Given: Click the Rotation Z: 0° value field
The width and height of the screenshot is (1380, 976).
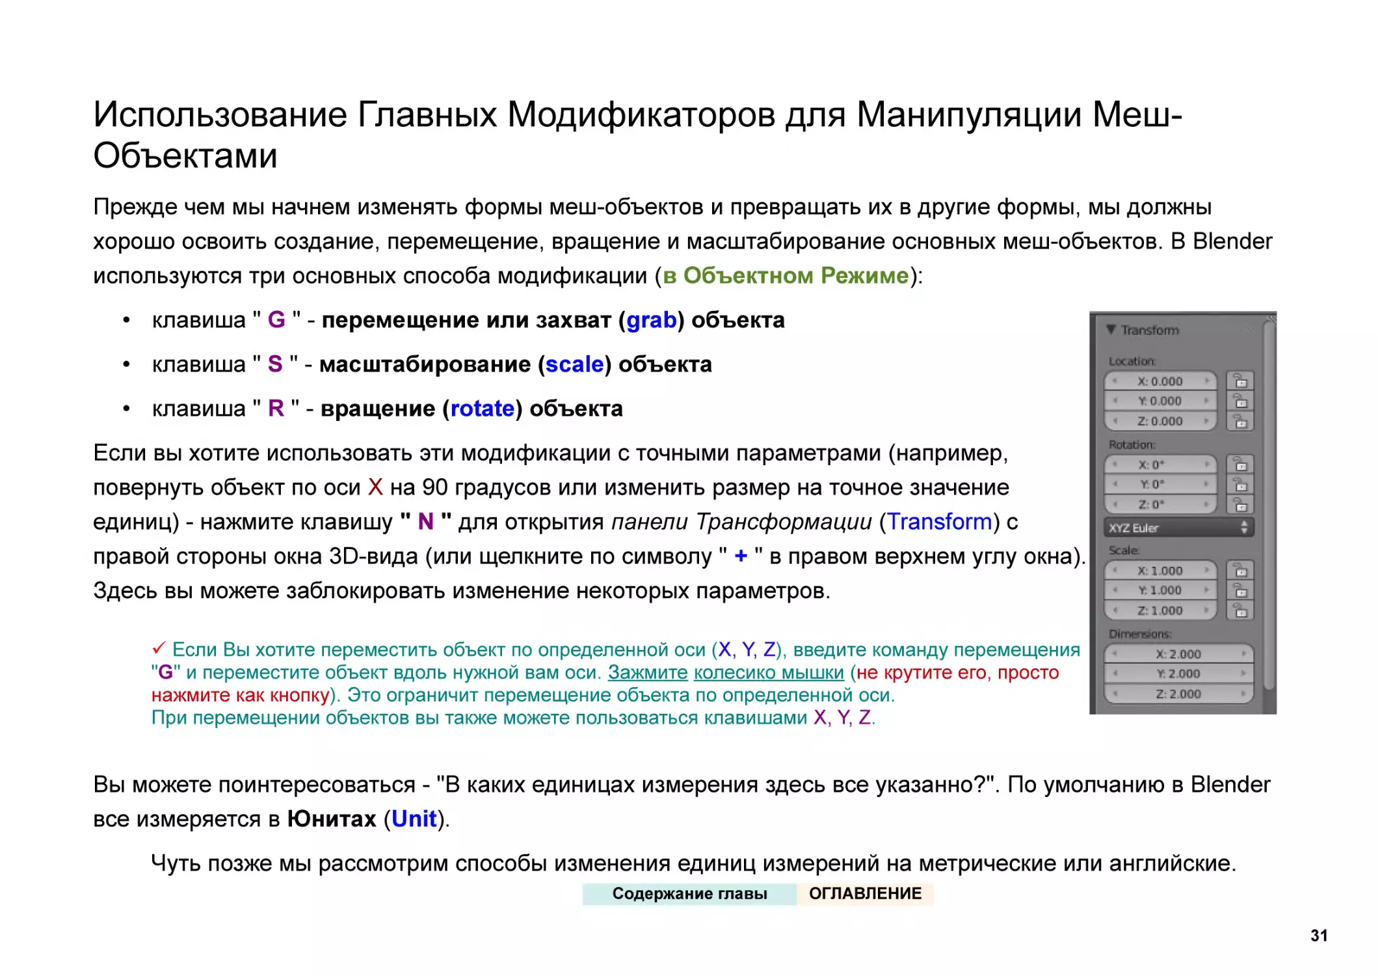Looking at the screenshot, I should click(1160, 504).
